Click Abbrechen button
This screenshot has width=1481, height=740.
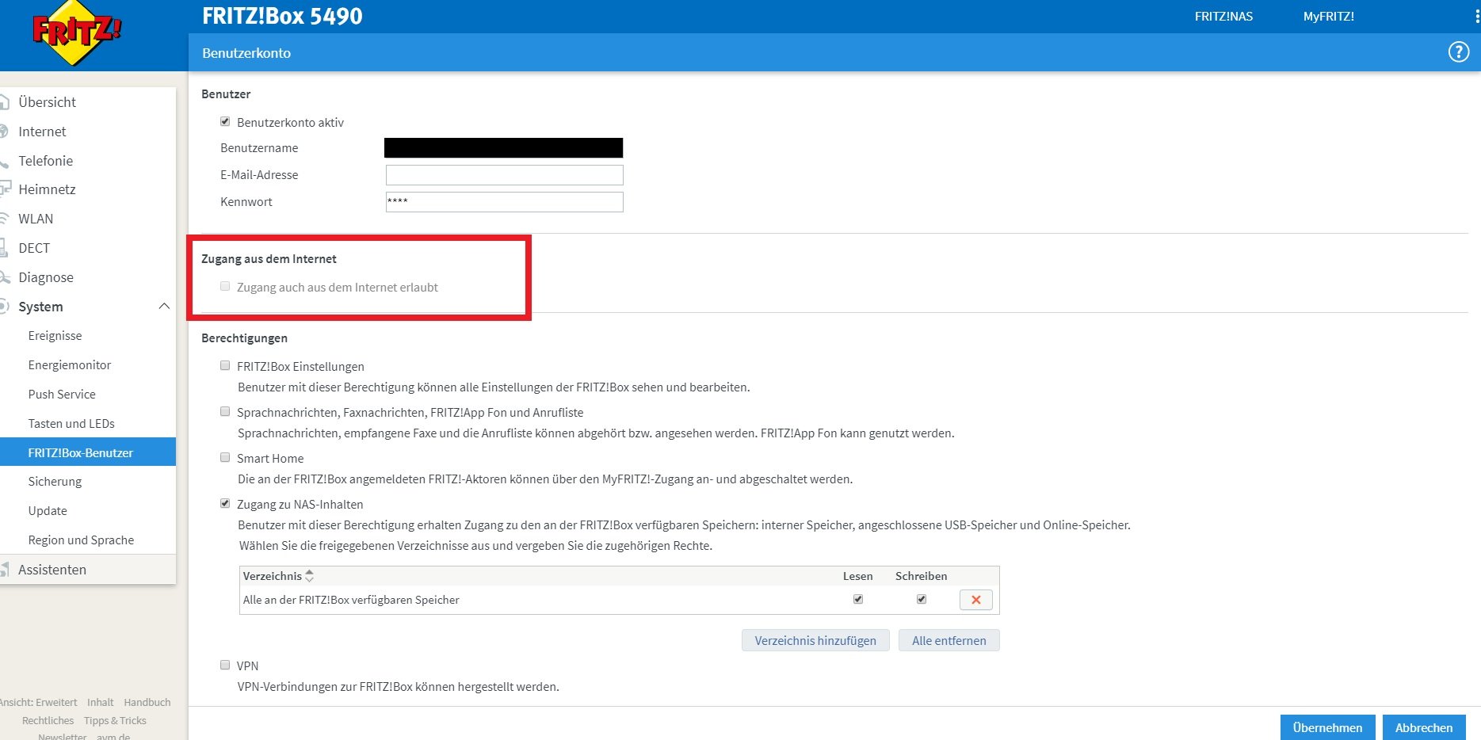tap(1424, 727)
